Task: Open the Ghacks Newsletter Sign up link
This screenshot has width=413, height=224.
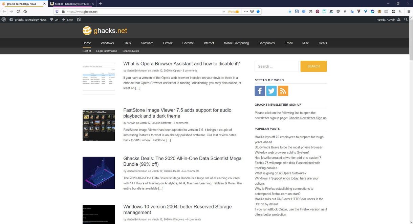Action: (x=307, y=118)
